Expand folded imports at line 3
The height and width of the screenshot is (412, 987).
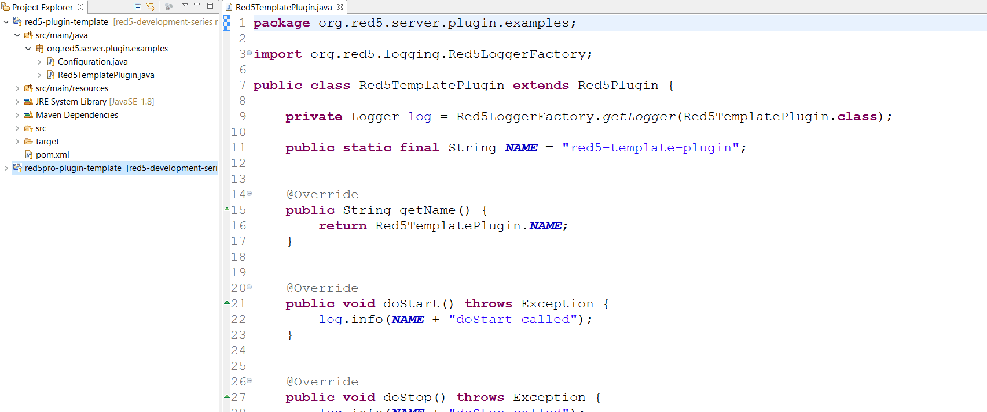249,53
